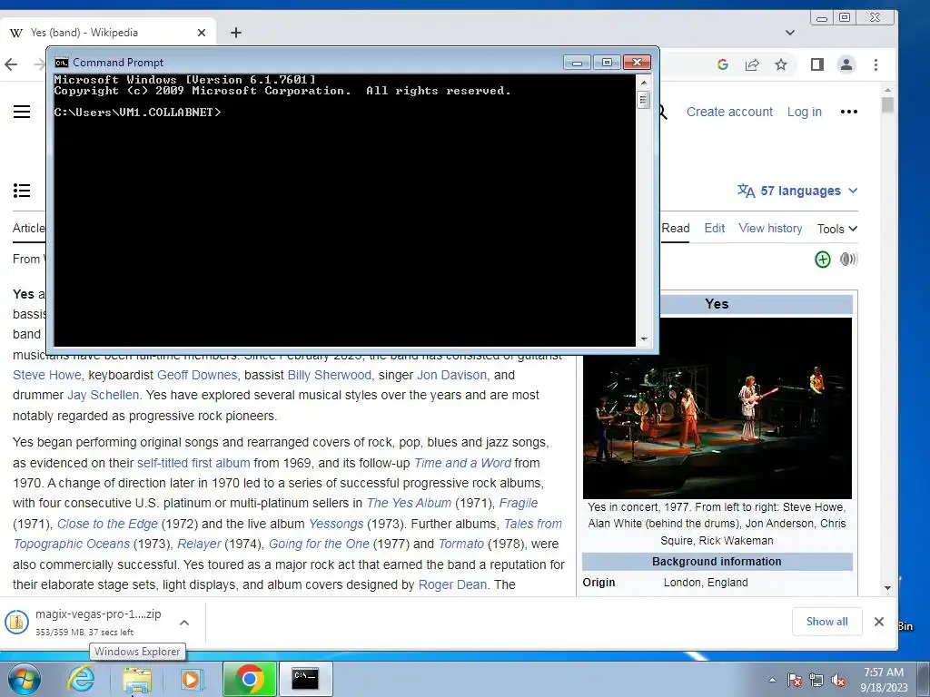The width and height of the screenshot is (930, 697).
Task: Click the muted volume tray icon
Action: tap(838, 680)
